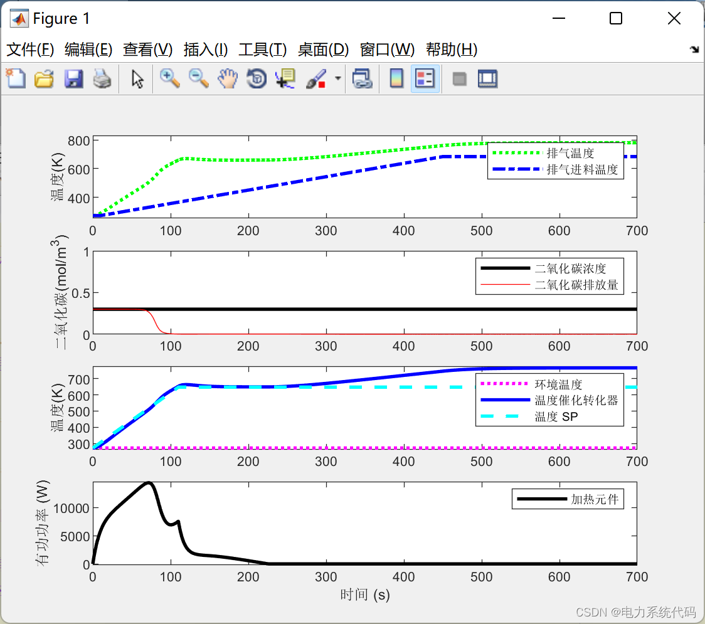Screen dimensions: 705x624
Task: Select the 有功功率 (W) y-axis label
Action: tap(42, 523)
